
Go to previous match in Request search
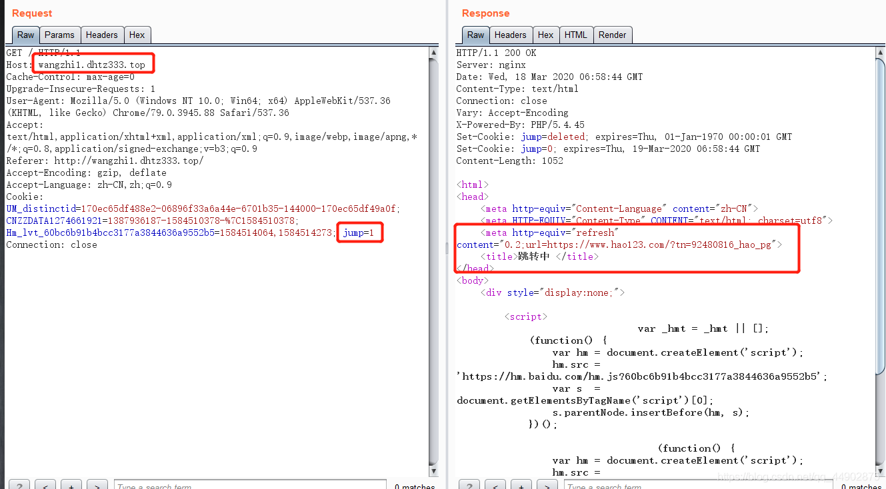[45, 486]
